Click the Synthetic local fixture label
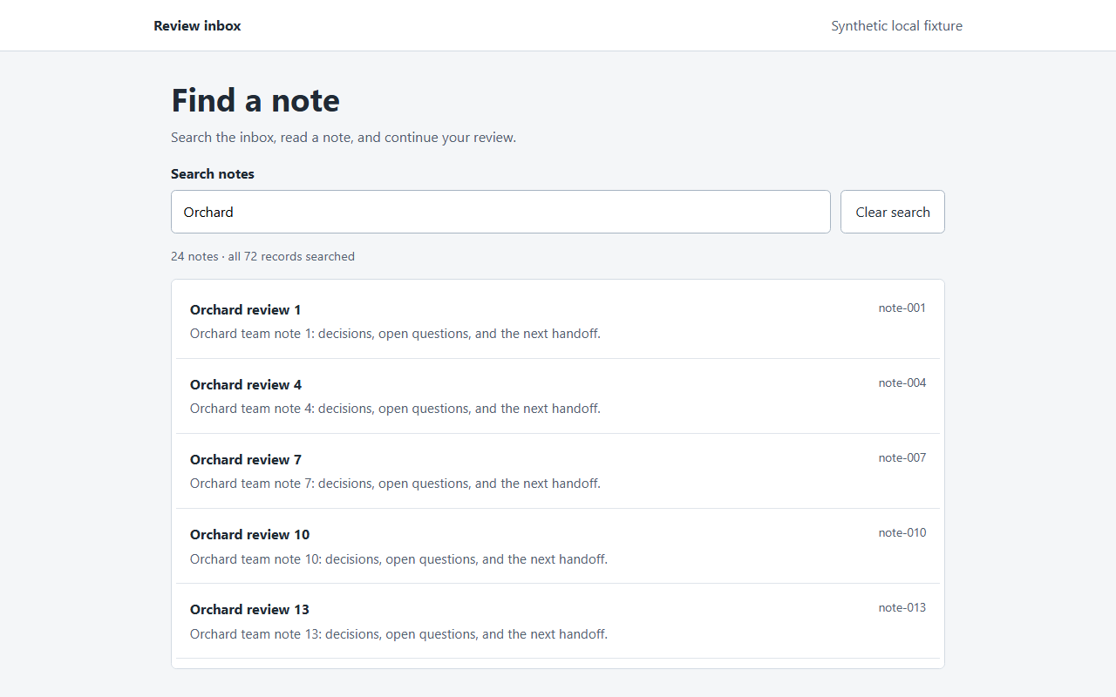The width and height of the screenshot is (1116, 697). pyautogui.click(x=896, y=26)
